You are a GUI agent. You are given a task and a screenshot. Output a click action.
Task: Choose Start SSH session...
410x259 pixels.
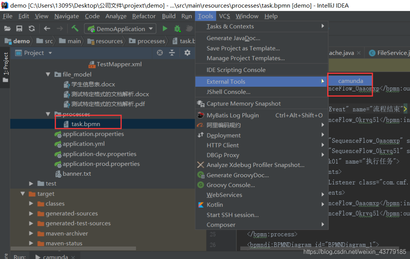[262, 215]
